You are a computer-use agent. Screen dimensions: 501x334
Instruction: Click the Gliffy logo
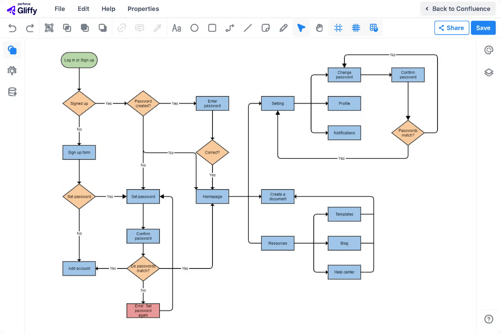(22, 9)
